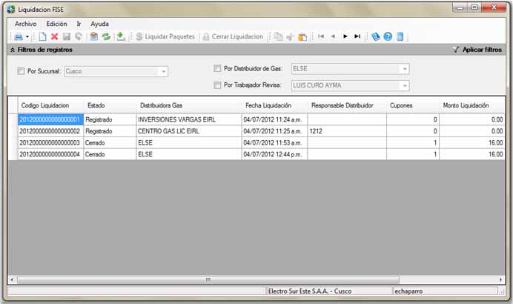Click INVERSIONES VARGAS EIRL cell
Screen dimensions: 513x304
[189, 119]
